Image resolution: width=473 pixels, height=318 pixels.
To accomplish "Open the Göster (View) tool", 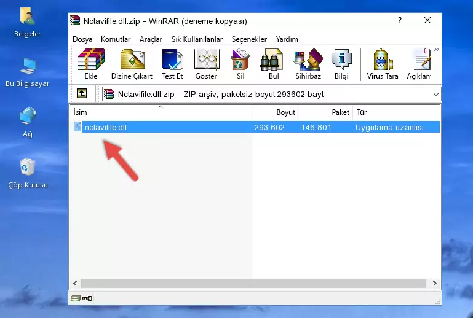I will pos(206,64).
